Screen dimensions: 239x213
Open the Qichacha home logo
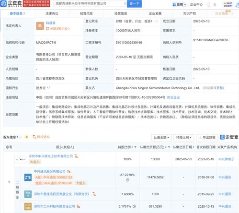pos(11,3)
